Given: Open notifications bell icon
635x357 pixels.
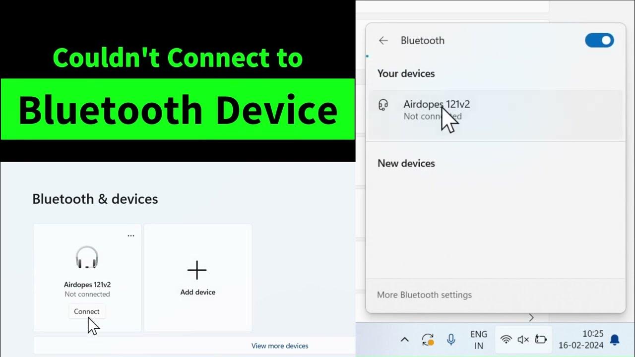Looking at the screenshot, I should pyautogui.click(x=615, y=340).
